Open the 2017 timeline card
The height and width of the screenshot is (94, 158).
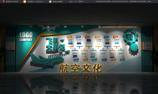(x=103, y=55)
